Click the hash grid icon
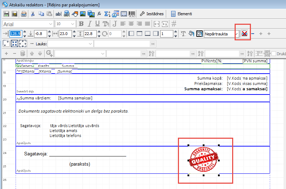Screen dimensions: 286x189 (x=174, y=24)
